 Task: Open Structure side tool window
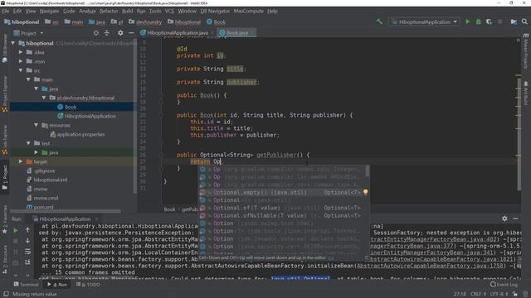click(4, 259)
